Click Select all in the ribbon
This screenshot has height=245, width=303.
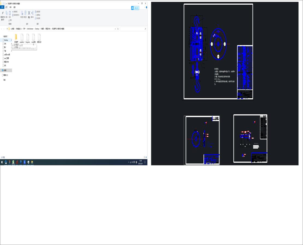(x=38, y=12)
